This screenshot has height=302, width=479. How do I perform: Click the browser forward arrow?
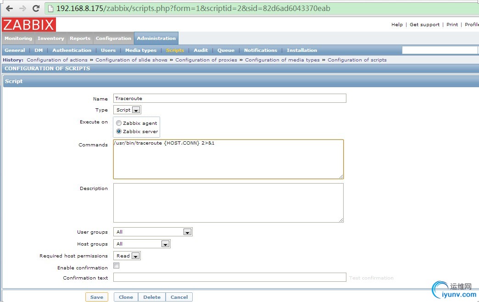(22, 8)
